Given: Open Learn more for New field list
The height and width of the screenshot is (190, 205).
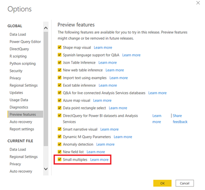Looking at the screenshot, I should tap(96, 152).
